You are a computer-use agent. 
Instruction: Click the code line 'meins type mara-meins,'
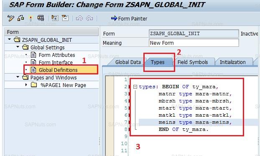click(x=195, y=122)
